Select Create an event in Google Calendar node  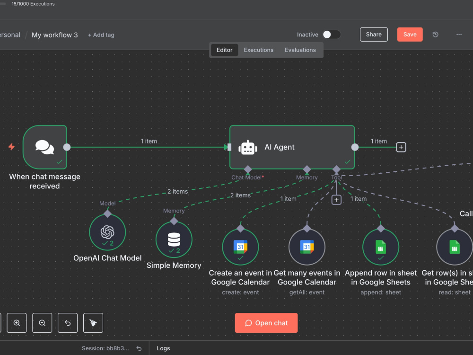(240, 247)
